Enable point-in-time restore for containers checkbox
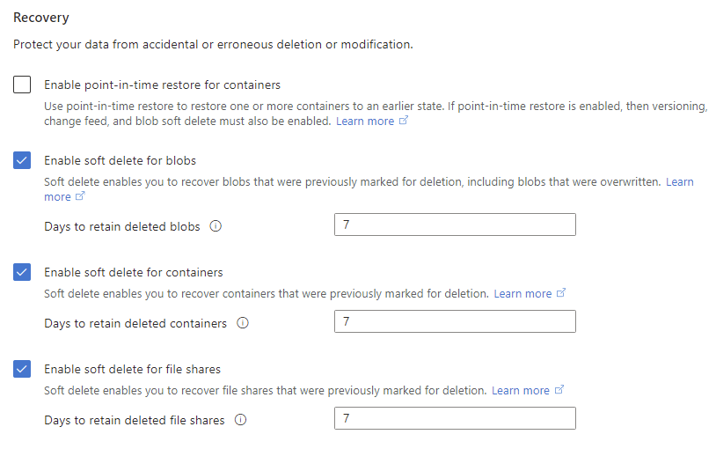Viewport: 716px width, 449px height. [22, 85]
